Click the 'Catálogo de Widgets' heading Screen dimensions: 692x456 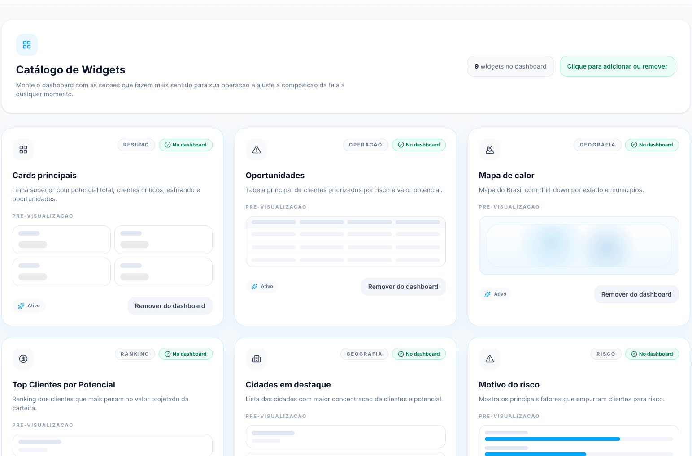coord(71,70)
